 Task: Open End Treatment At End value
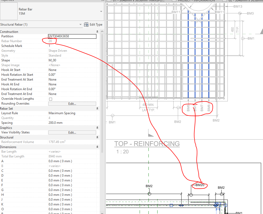coord(72,94)
